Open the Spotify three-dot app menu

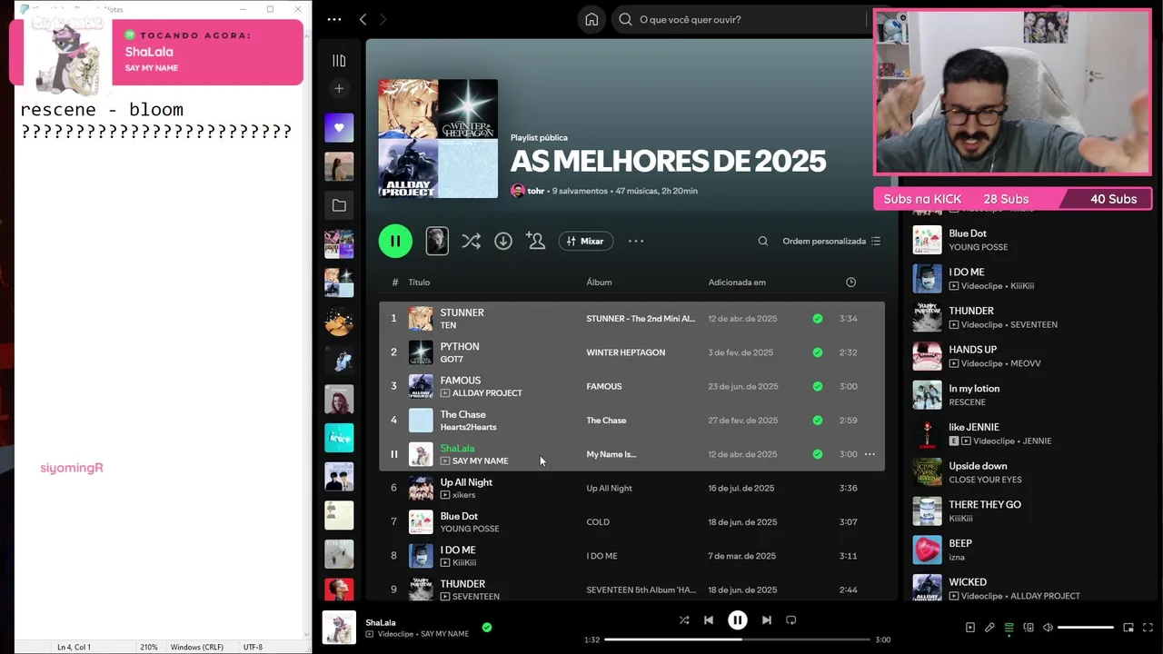point(334,19)
